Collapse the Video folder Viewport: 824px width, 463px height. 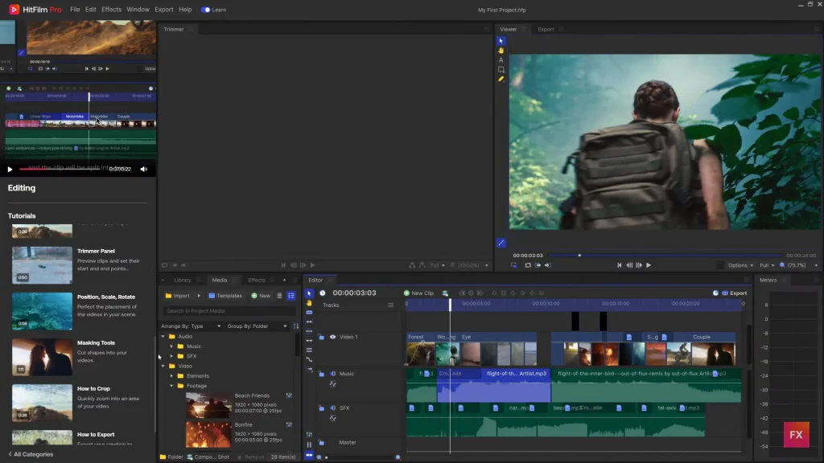point(163,366)
